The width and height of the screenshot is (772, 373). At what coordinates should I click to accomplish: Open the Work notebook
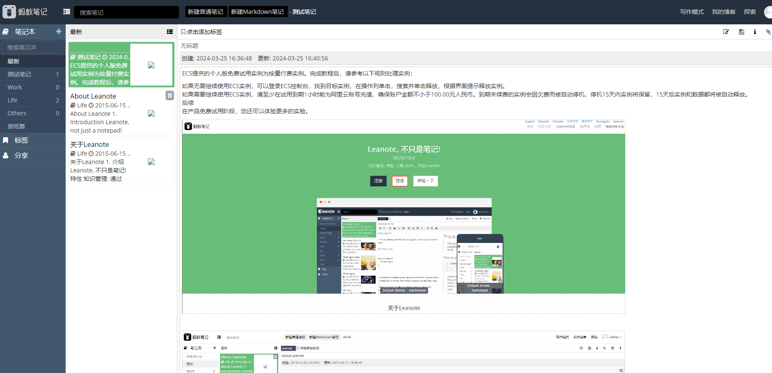pyautogui.click(x=33, y=87)
